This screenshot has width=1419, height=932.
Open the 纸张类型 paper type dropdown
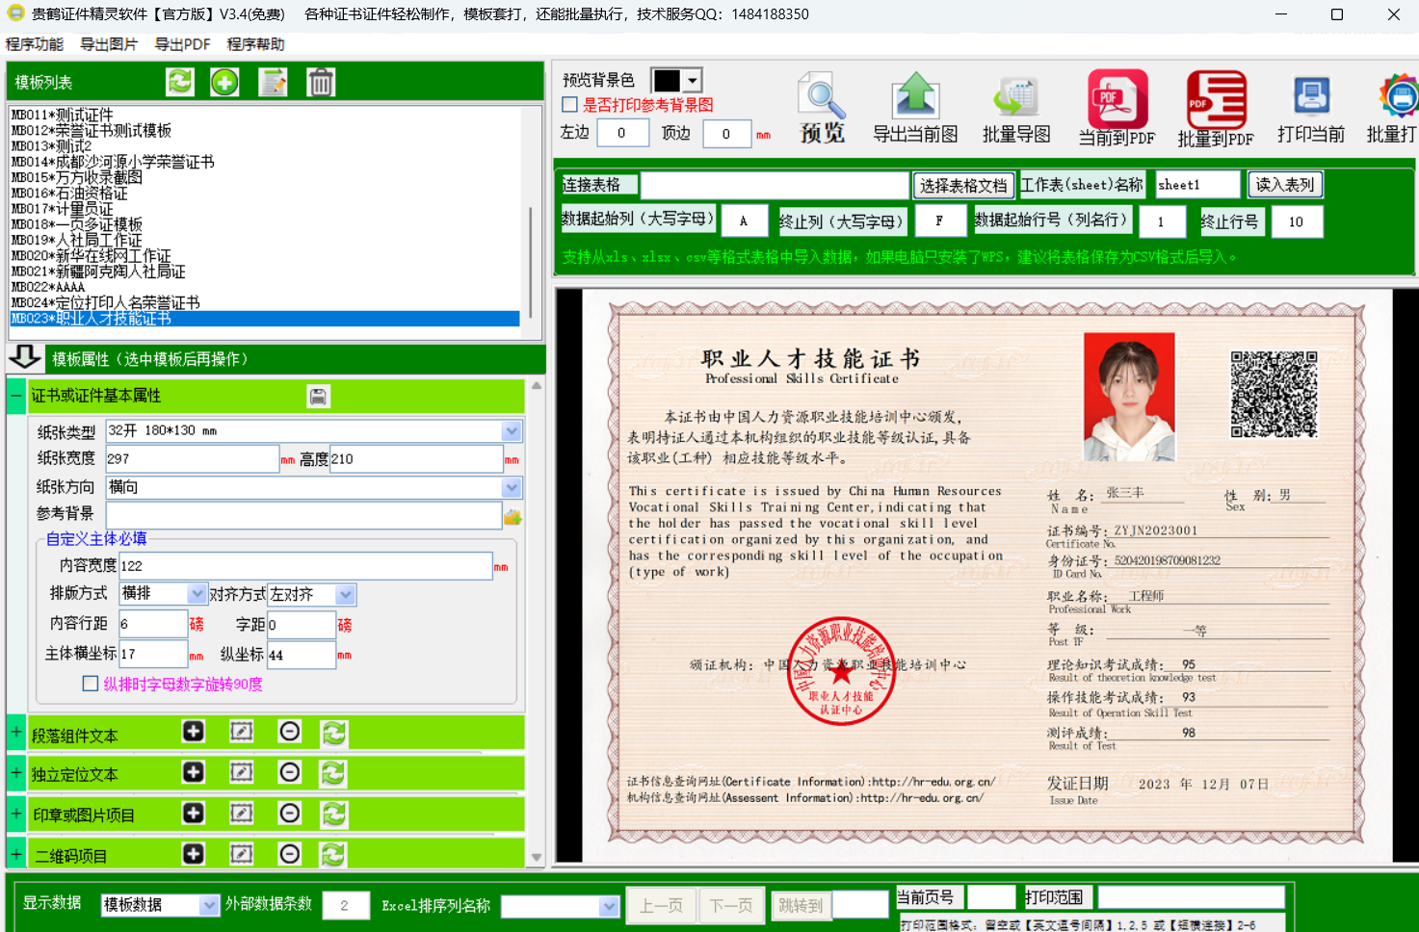click(512, 431)
